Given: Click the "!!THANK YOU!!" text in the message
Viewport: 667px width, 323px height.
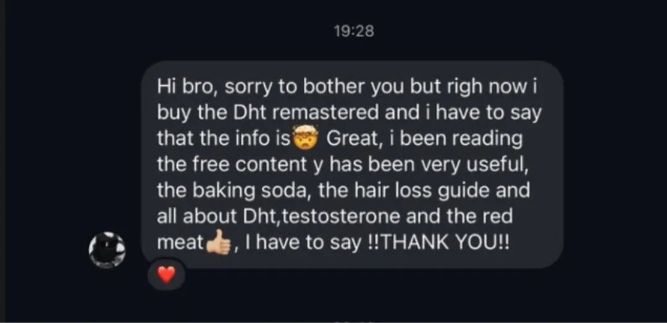Looking at the screenshot, I should point(437,243).
